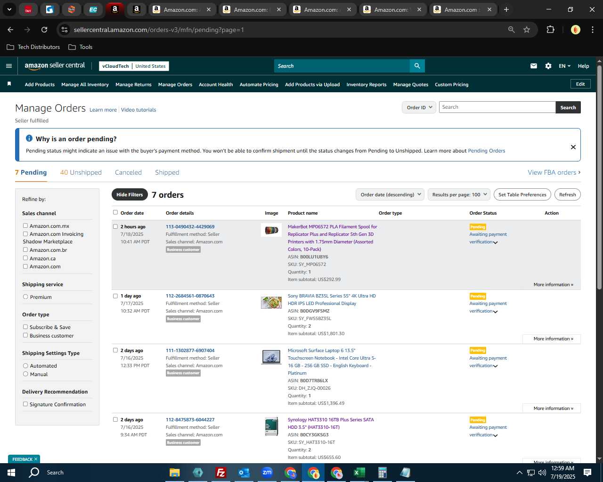Click the volume icon in system tray

[542, 473]
